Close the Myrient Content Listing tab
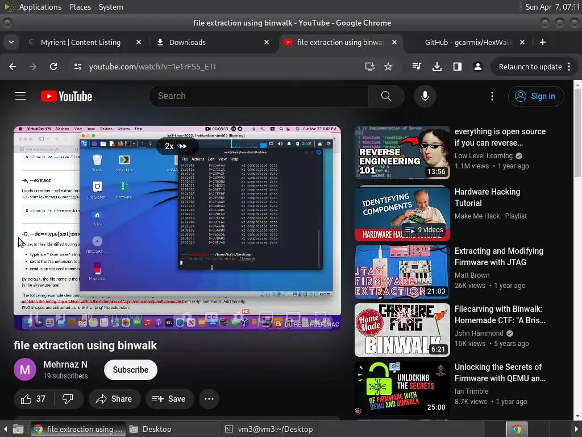The width and height of the screenshot is (582, 437). pyautogui.click(x=139, y=42)
